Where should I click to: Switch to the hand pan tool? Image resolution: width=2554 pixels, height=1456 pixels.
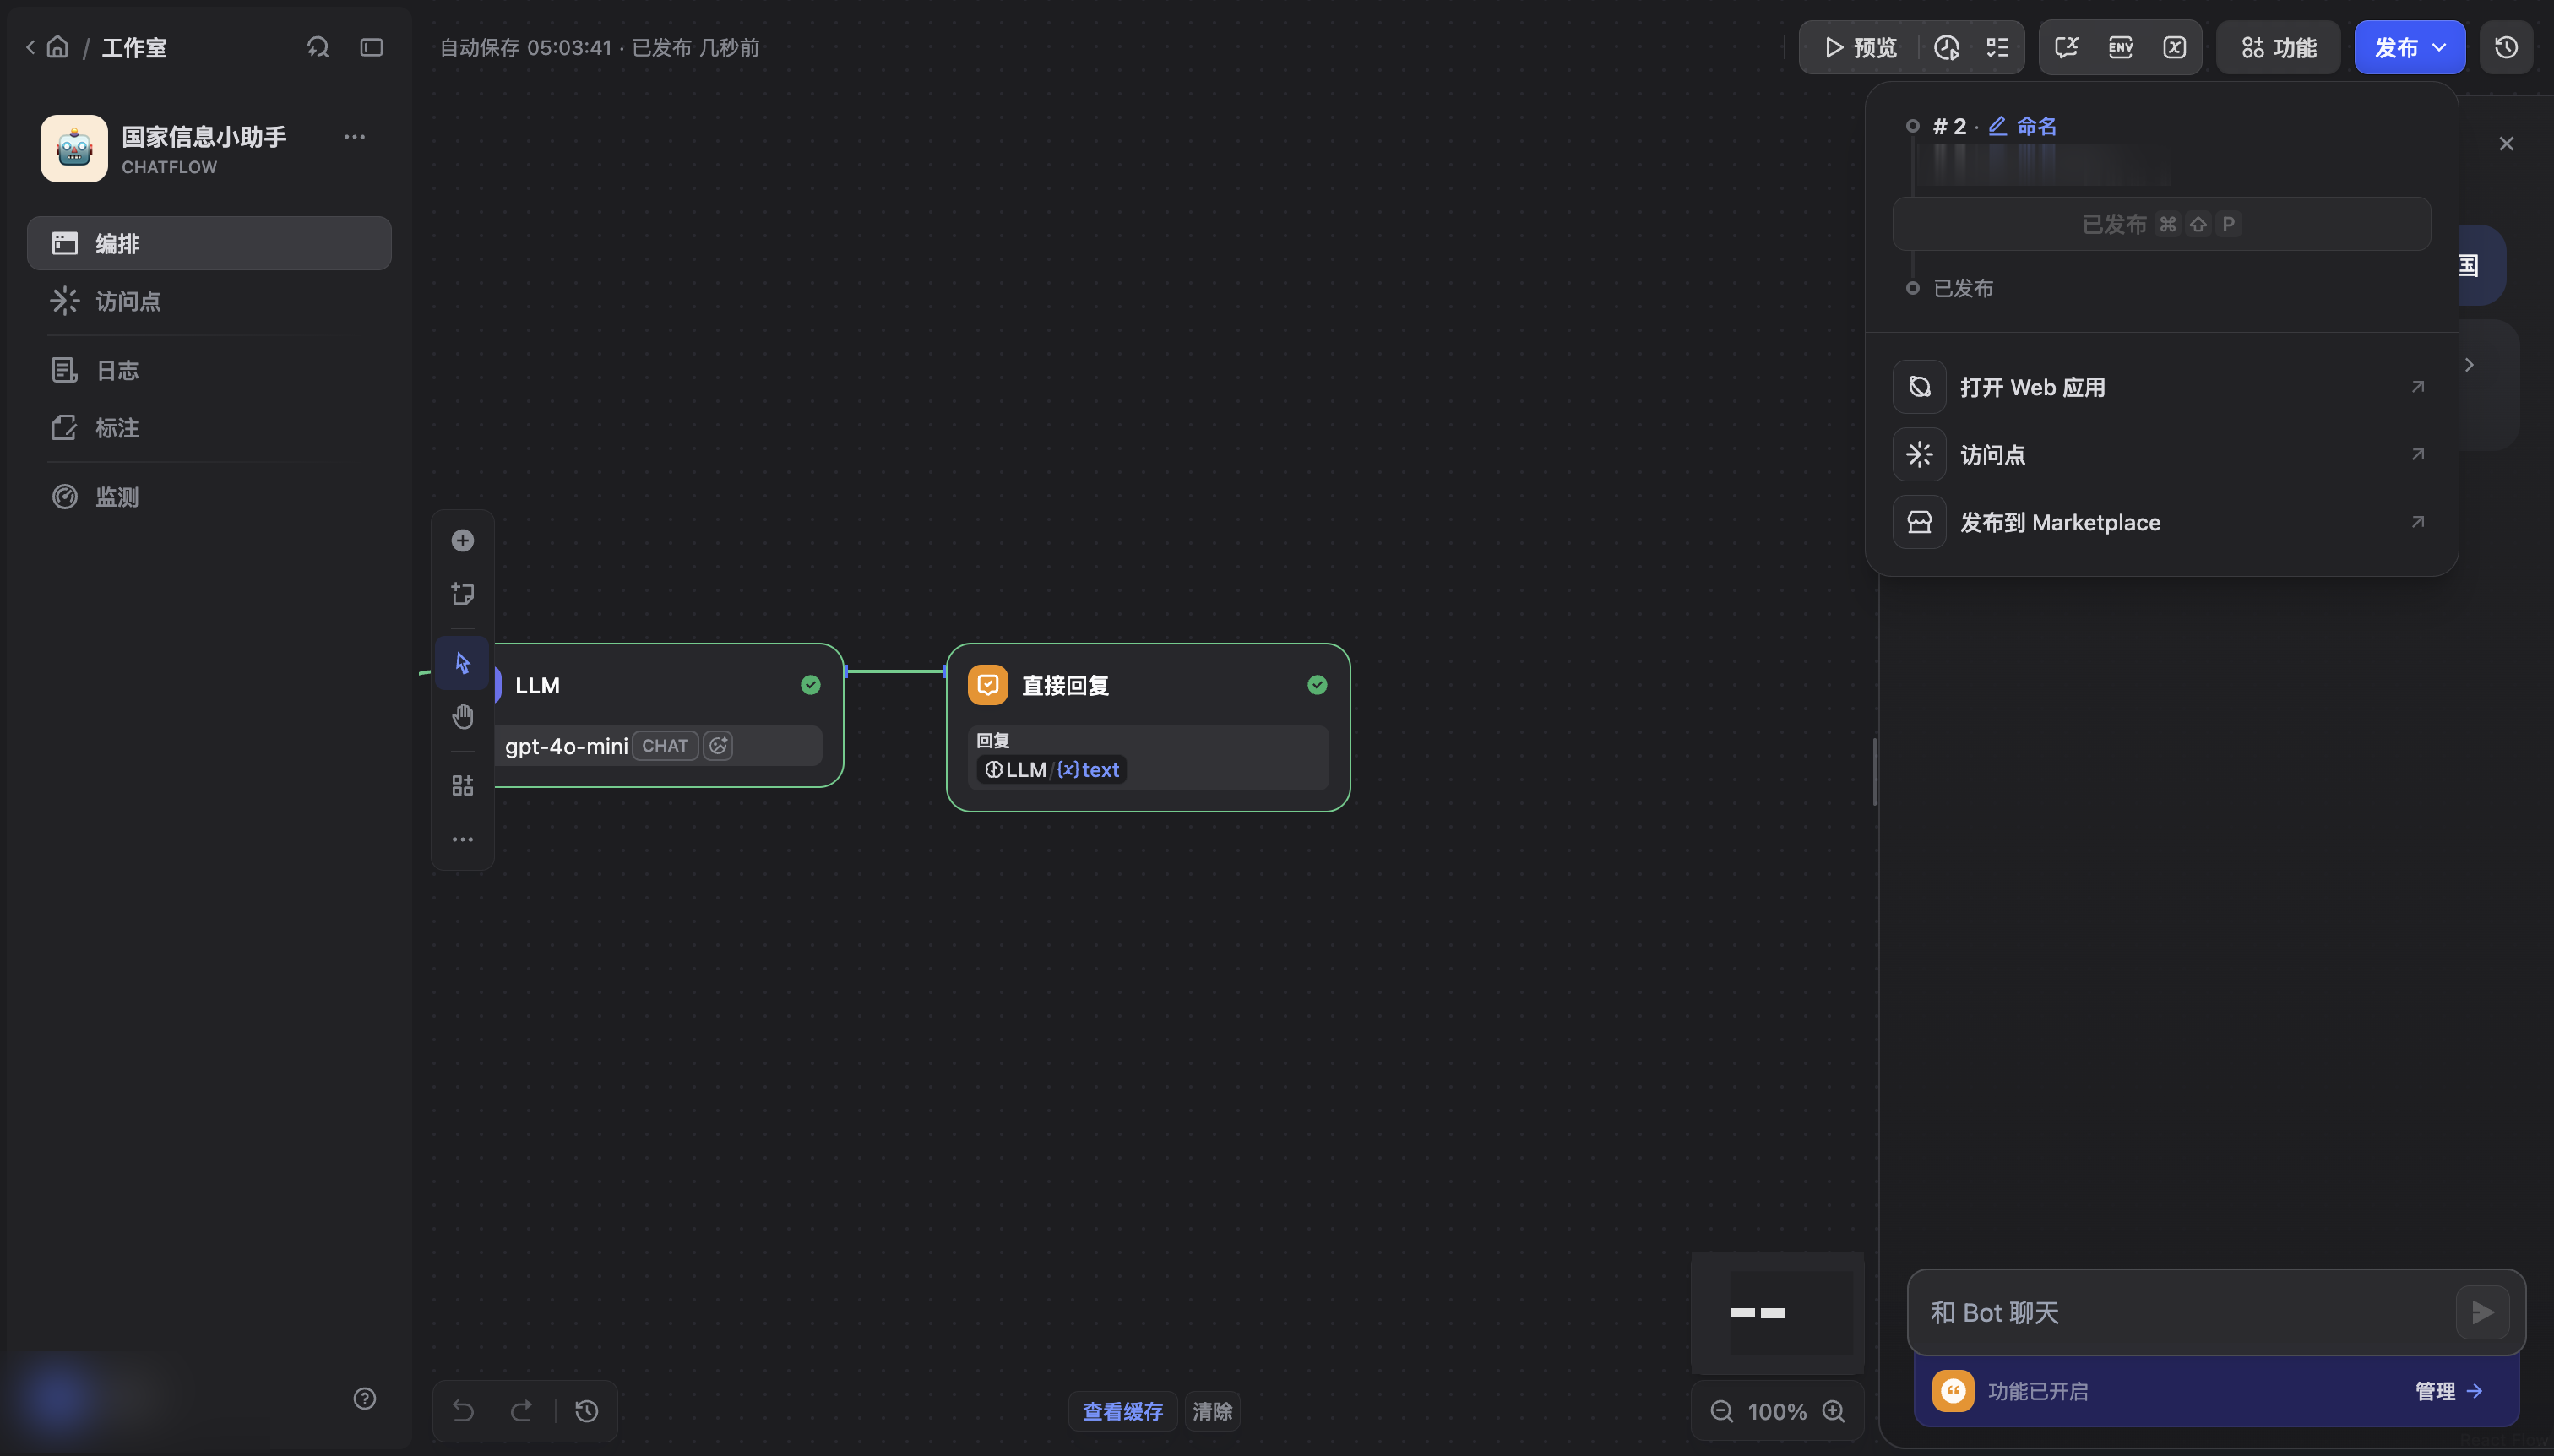(x=462, y=716)
